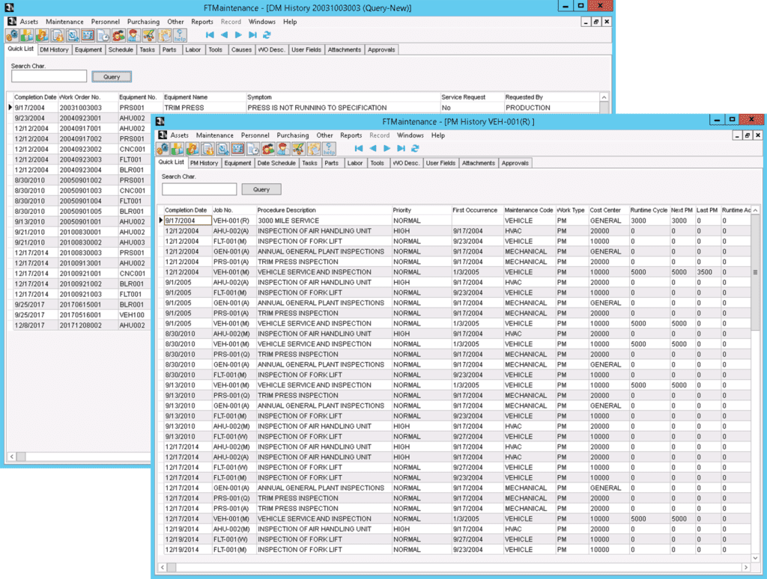Viewport: 767px width, 579px height.
Task: Go to next record in DM History window
Action: coord(238,34)
